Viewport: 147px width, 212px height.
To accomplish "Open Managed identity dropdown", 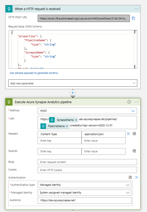I will click(84, 193).
